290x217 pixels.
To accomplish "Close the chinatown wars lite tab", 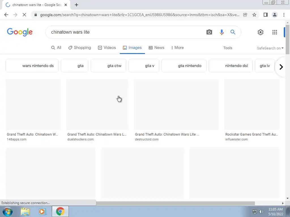I will tap(66, 5).
